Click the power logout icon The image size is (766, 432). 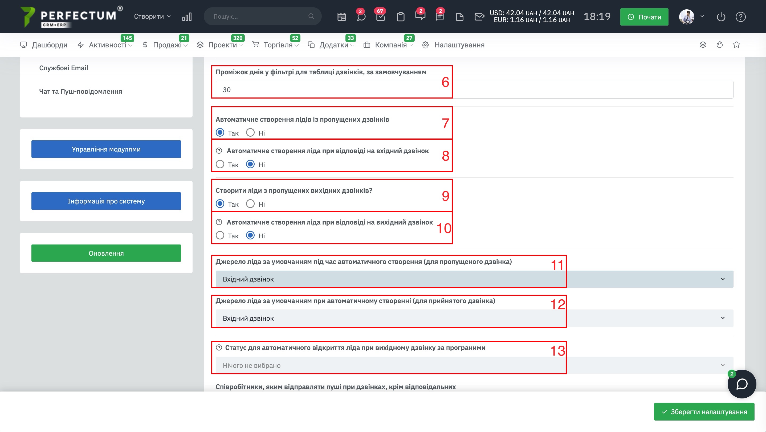coord(721,17)
